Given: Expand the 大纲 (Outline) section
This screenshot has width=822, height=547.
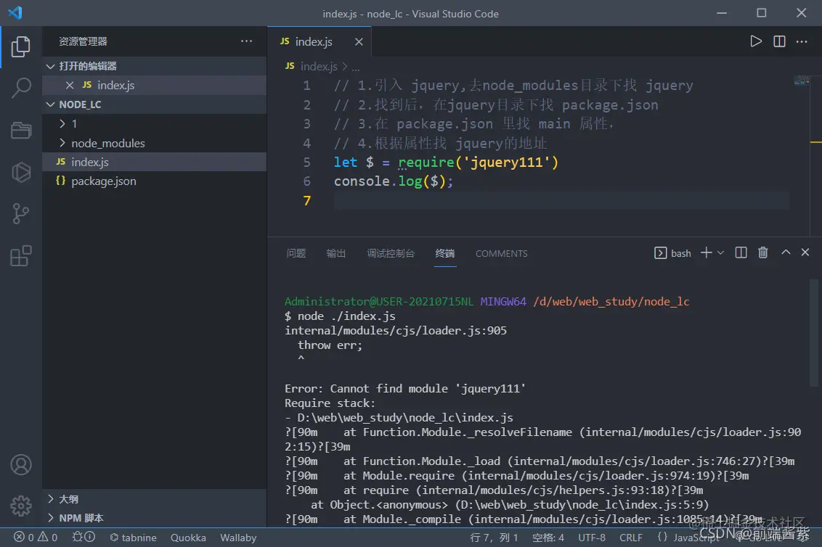Looking at the screenshot, I should [154, 499].
